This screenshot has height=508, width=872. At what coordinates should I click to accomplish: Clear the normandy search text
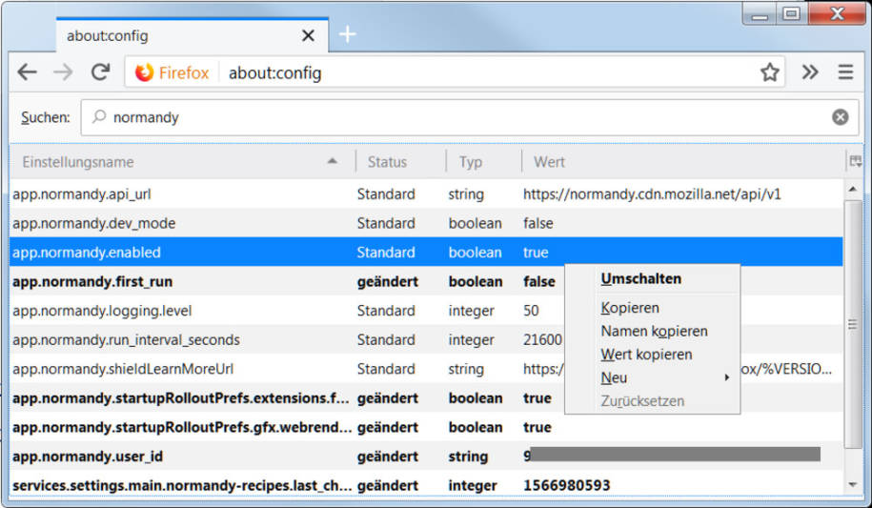point(840,117)
